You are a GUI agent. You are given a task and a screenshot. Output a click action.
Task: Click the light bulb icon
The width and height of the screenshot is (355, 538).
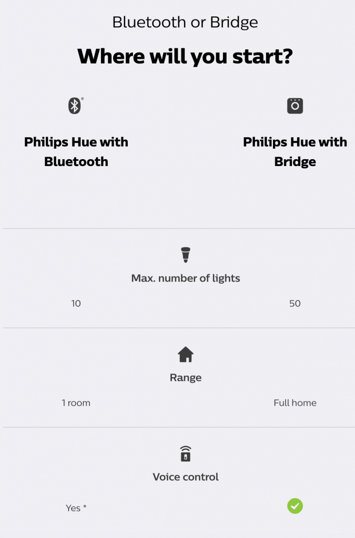click(186, 255)
